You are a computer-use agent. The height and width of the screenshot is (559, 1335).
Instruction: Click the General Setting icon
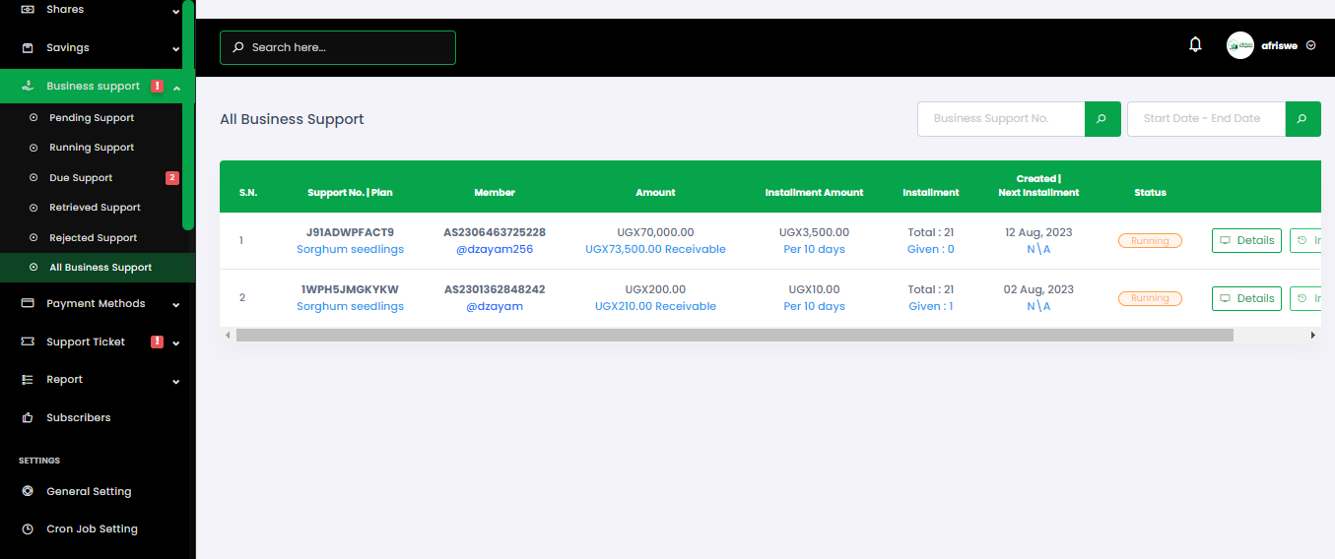pyautogui.click(x=28, y=491)
